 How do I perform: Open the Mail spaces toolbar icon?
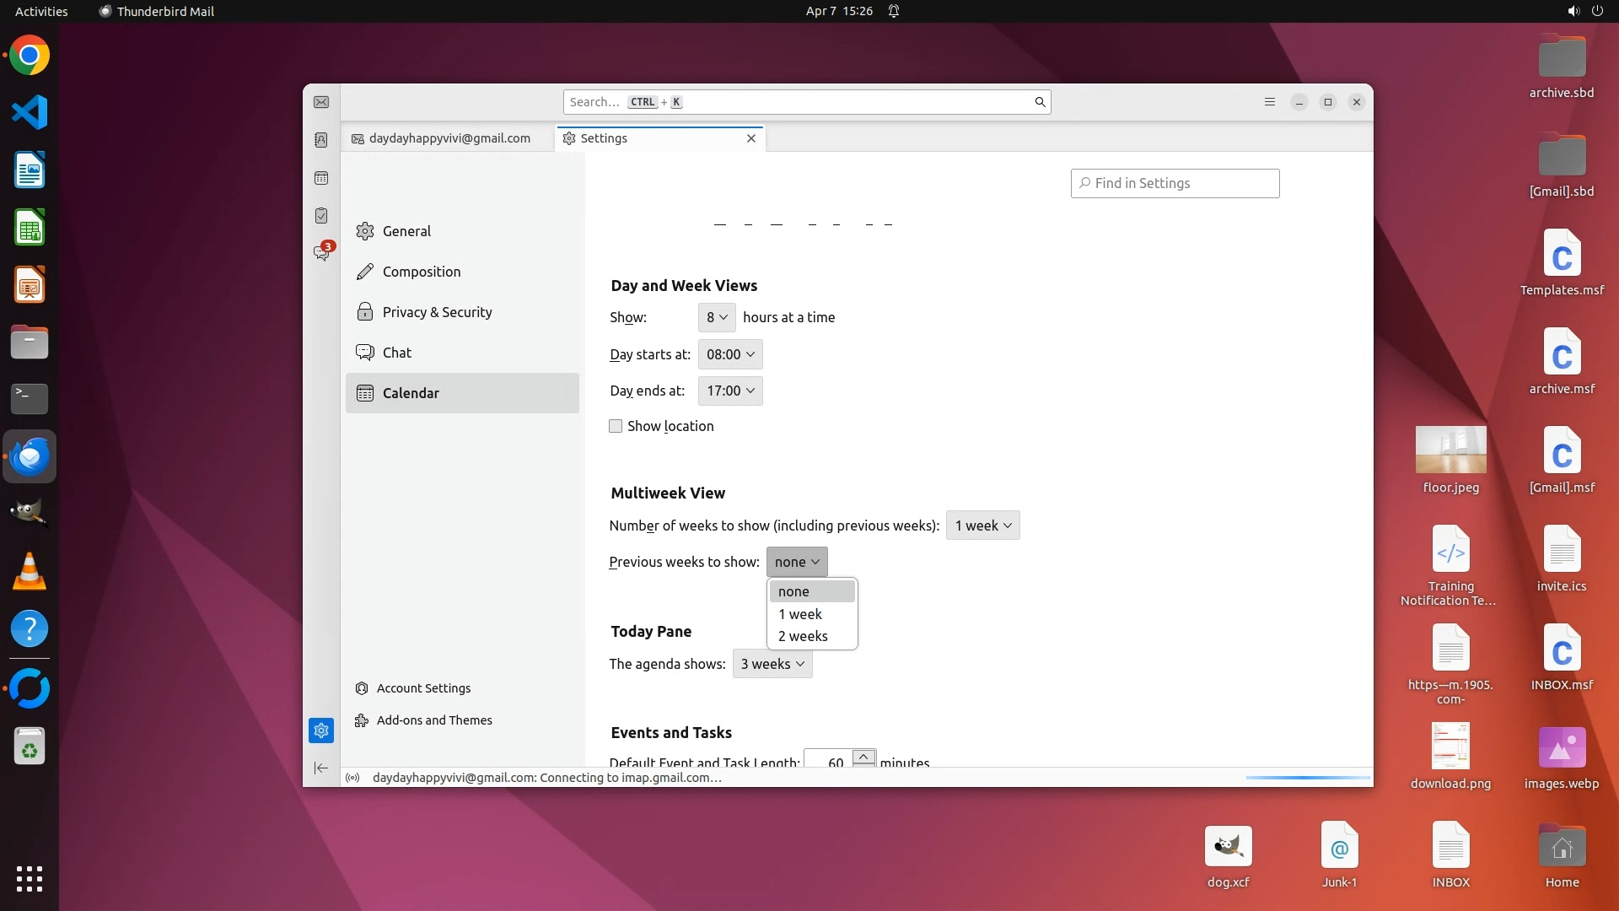click(x=321, y=102)
